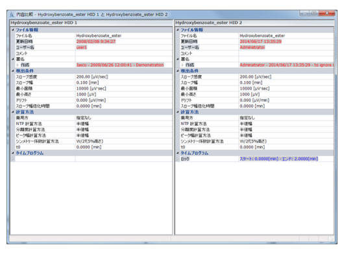This screenshot has width=344, height=254.
Task: Collapse ファイル情報 section in HID 1 panel
Action: (x=13, y=30)
